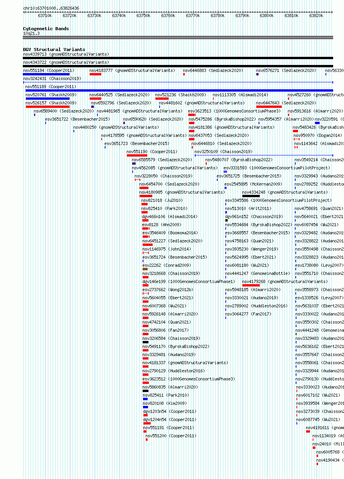
Task: Open nsv4334248 gnomAD variant label
Action: (285, 192)
